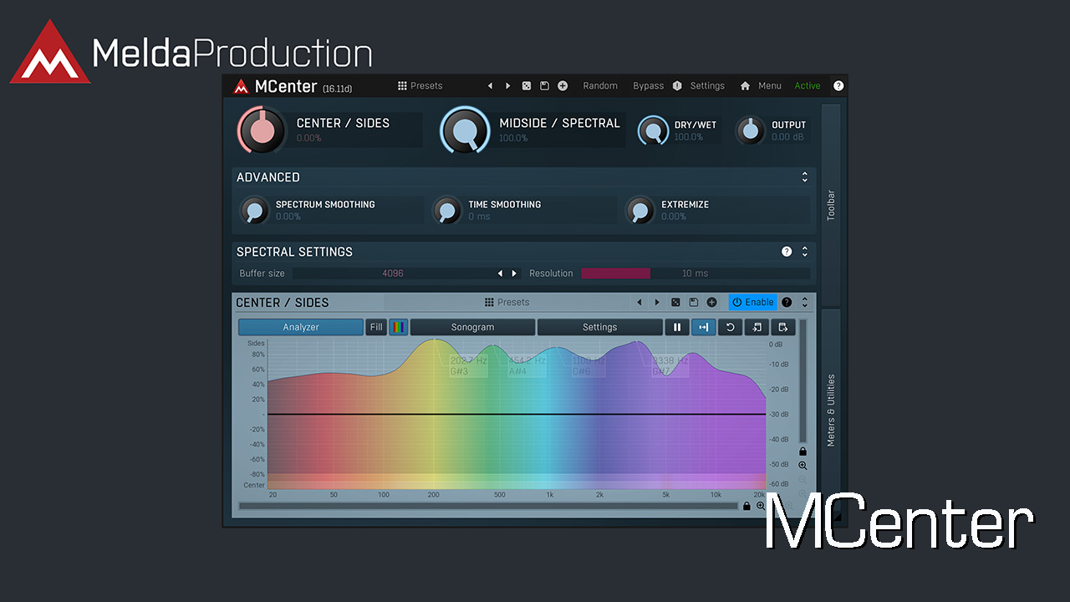The width and height of the screenshot is (1070, 602).
Task: Collapse the Advanced section
Action: (804, 177)
